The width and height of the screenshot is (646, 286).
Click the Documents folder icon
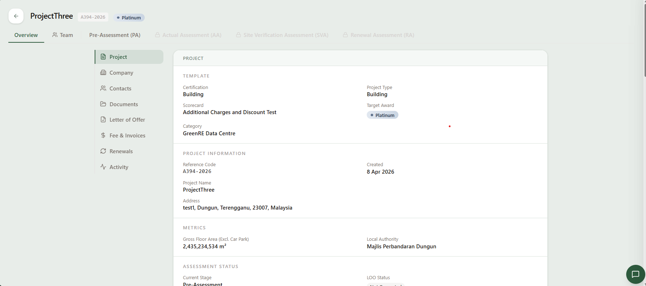pyautogui.click(x=103, y=104)
